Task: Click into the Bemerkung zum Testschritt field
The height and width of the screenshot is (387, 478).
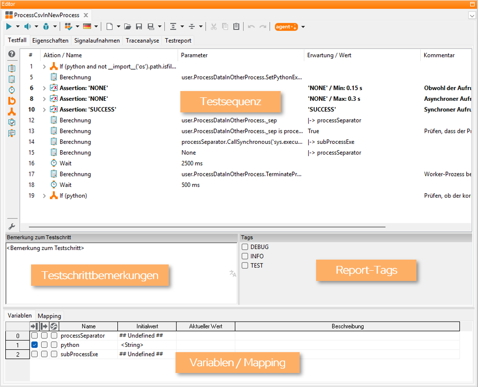Action: tap(121, 273)
